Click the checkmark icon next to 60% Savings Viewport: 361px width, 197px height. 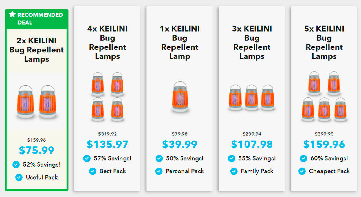click(303, 158)
